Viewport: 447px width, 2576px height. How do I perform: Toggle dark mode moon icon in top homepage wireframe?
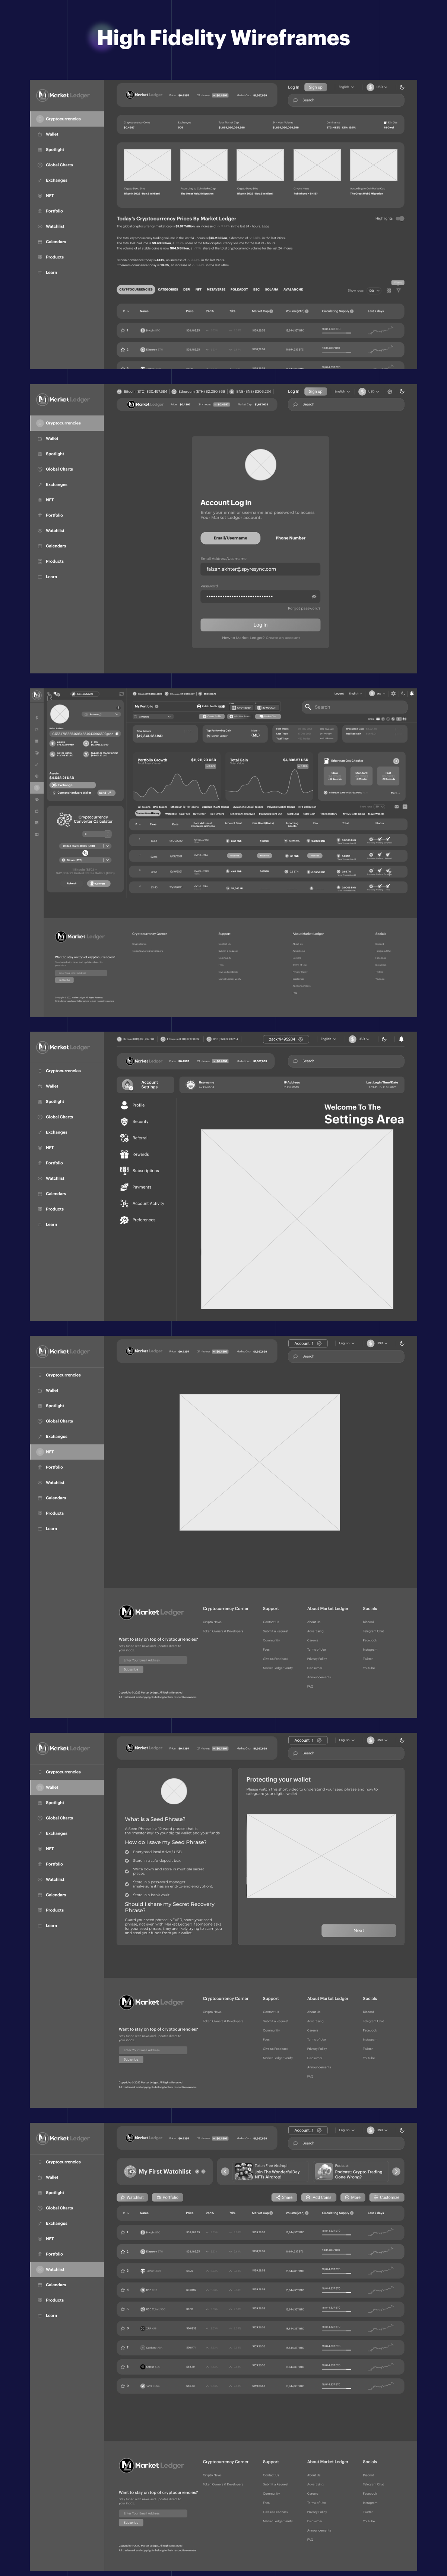pyautogui.click(x=402, y=87)
